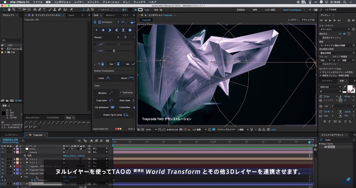Click layer 7's blue color label swatch

pos(17,170)
